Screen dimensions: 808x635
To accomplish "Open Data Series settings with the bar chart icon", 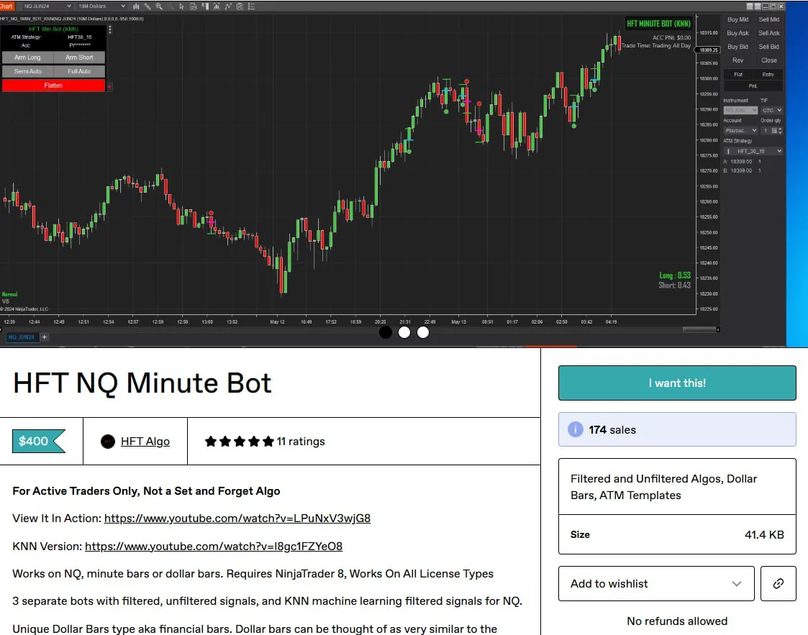I will 136,7.
